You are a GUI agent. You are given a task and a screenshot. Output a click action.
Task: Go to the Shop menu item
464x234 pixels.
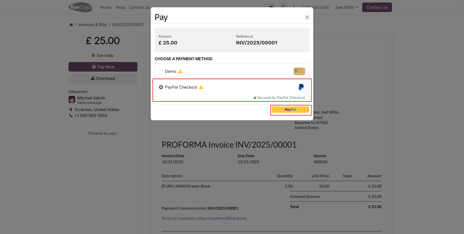point(120,8)
